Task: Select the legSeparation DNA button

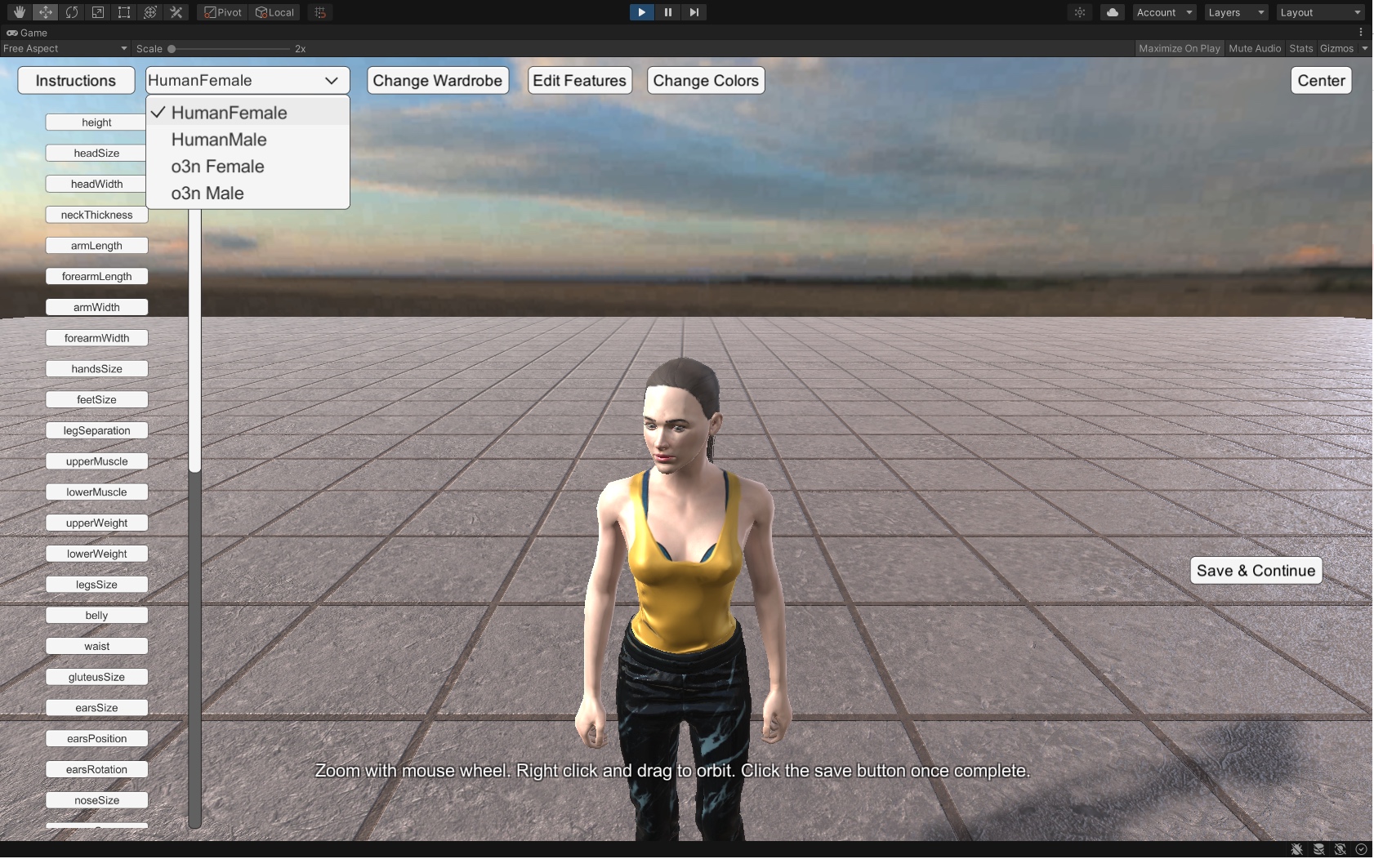Action: (x=96, y=430)
